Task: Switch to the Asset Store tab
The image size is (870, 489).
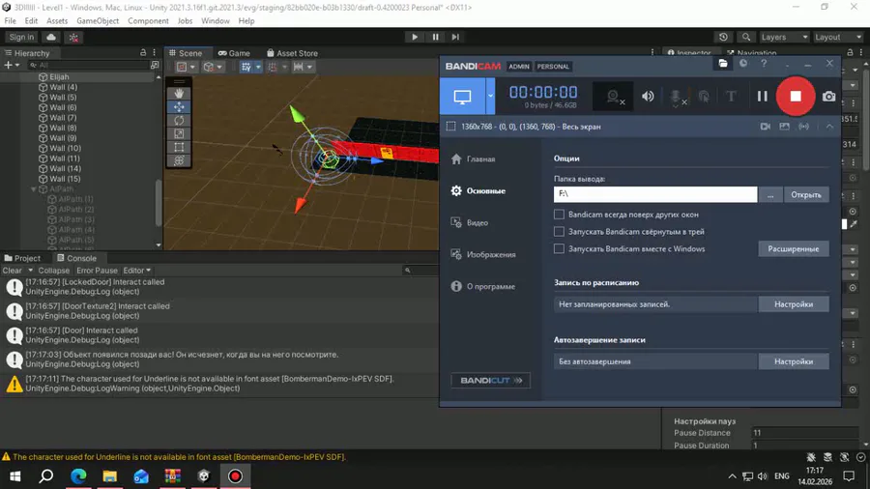Action: 292,53
